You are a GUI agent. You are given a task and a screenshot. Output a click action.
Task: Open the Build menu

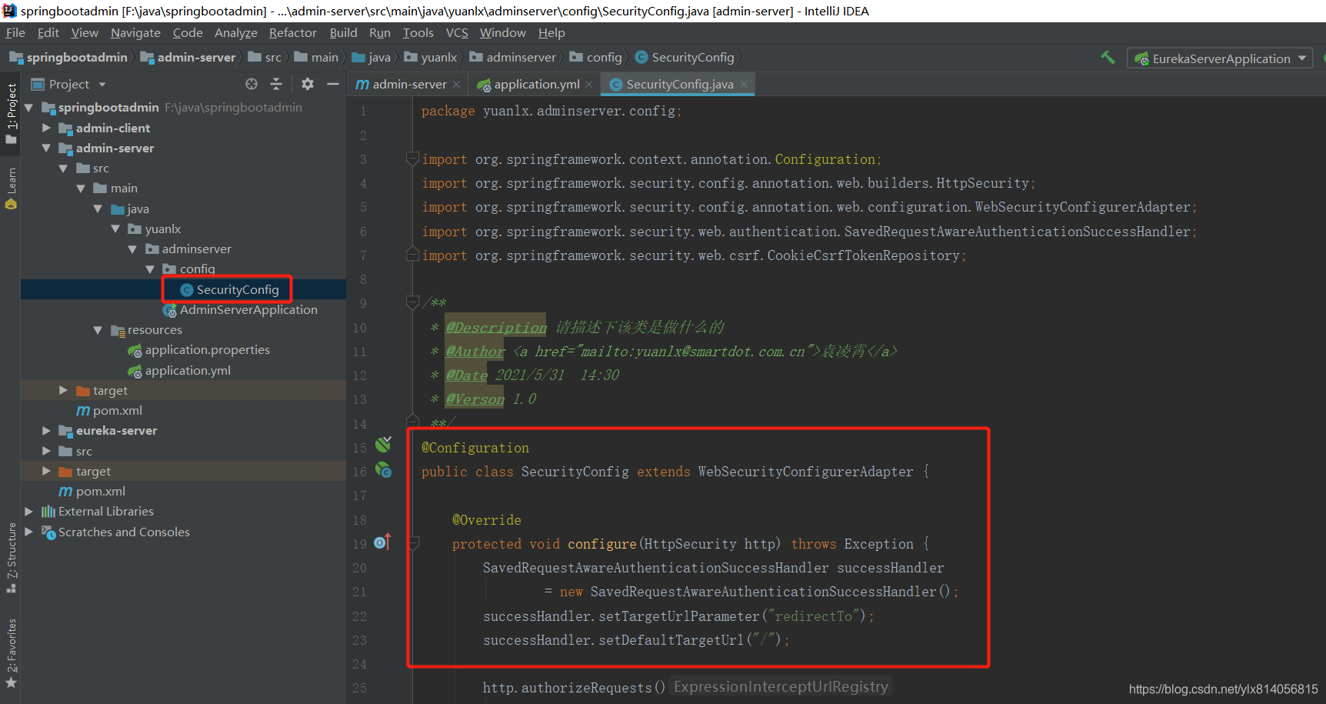(x=343, y=32)
